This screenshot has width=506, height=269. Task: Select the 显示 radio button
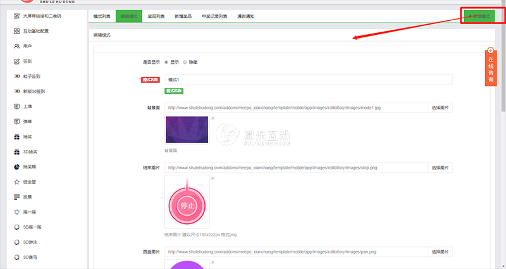pyautogui.click(x=166, y=62)
